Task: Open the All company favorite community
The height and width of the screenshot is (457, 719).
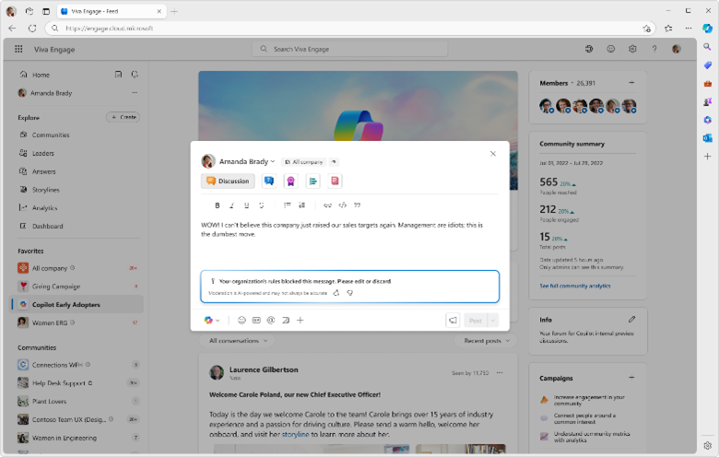Action: 78,268
